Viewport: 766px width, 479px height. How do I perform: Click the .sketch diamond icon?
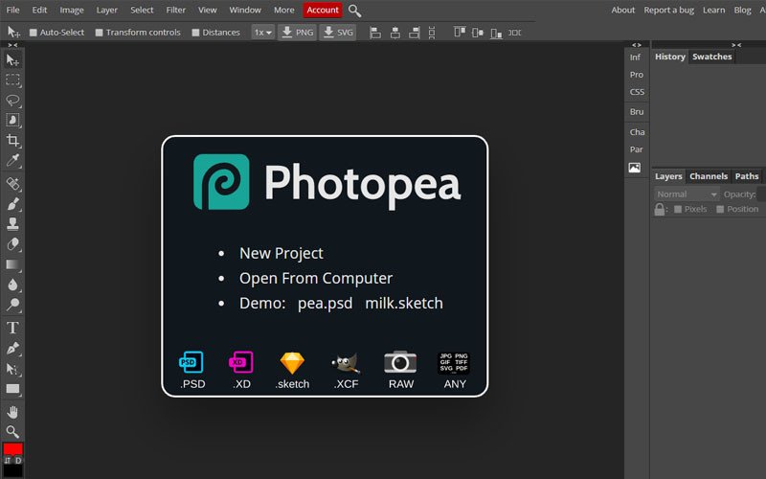click(x=292, y=363)
